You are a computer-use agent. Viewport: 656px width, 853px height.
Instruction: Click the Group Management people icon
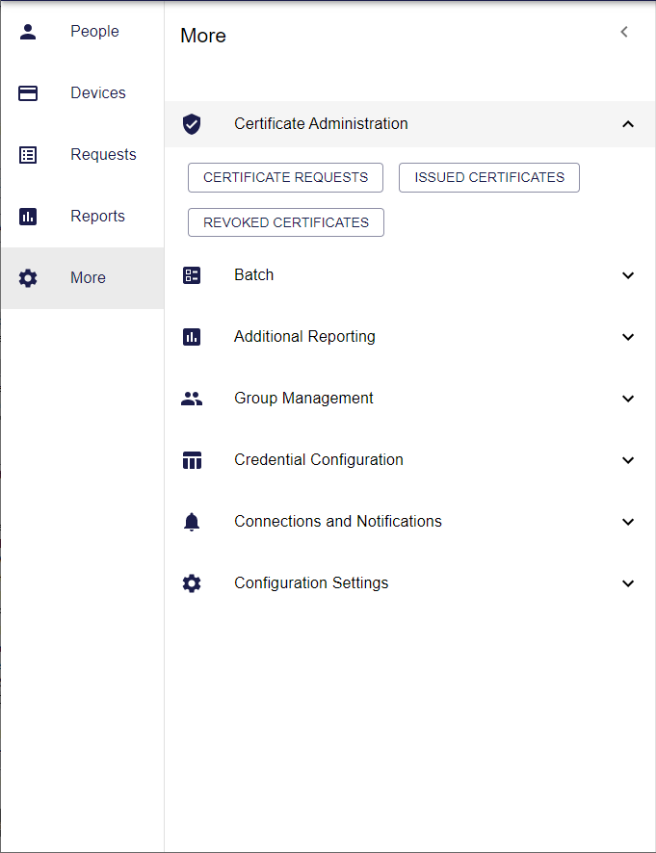(192, 398)
